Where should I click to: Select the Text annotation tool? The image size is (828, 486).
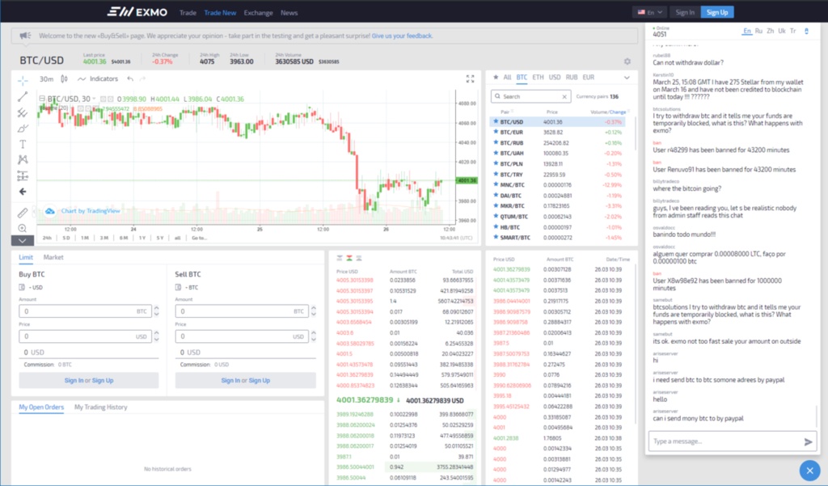[23, 144]
